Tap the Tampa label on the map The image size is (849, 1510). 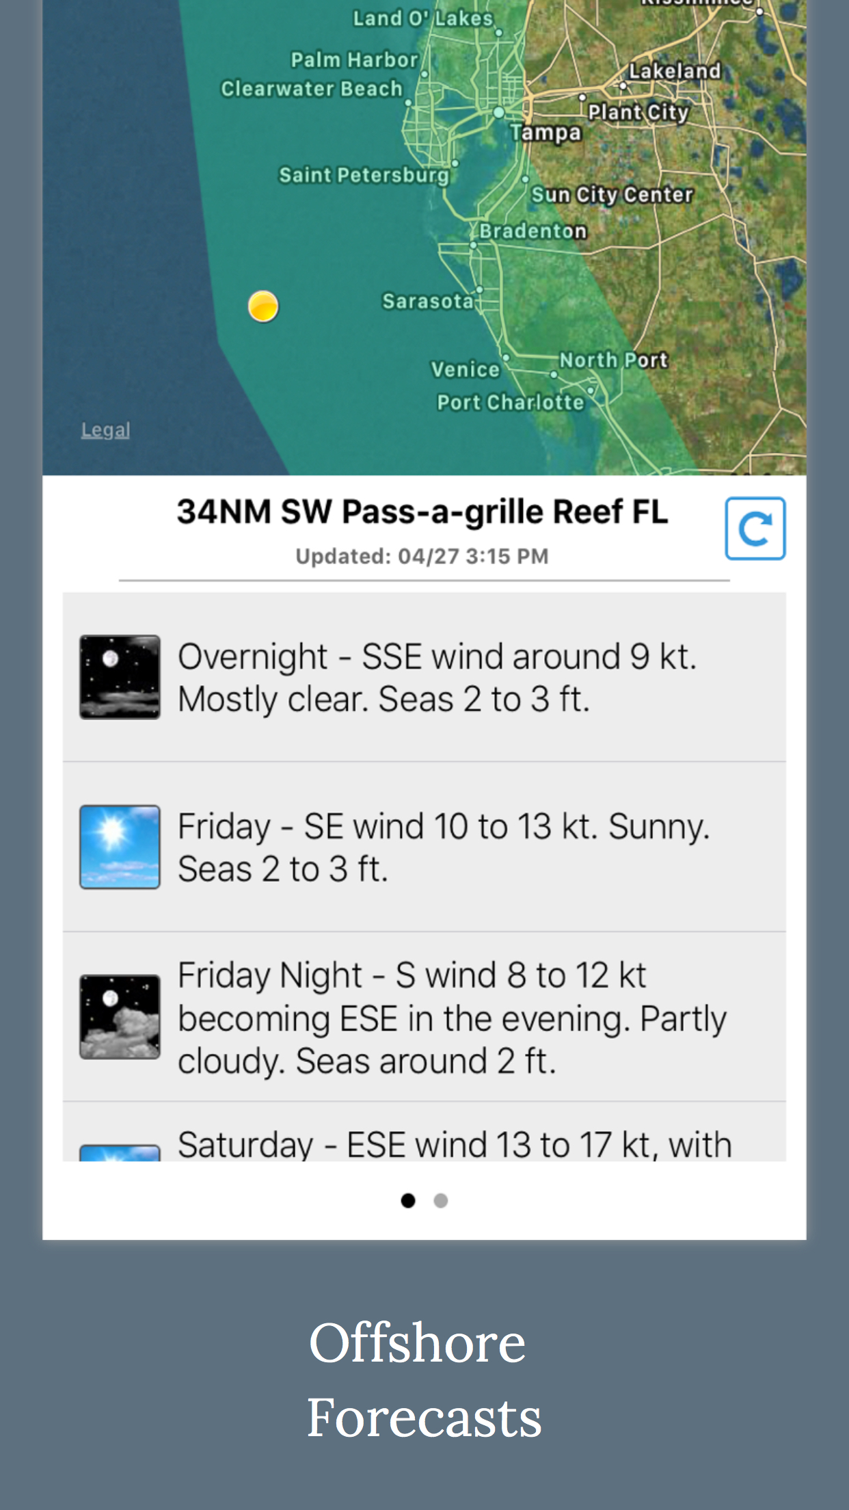[545, 132]
